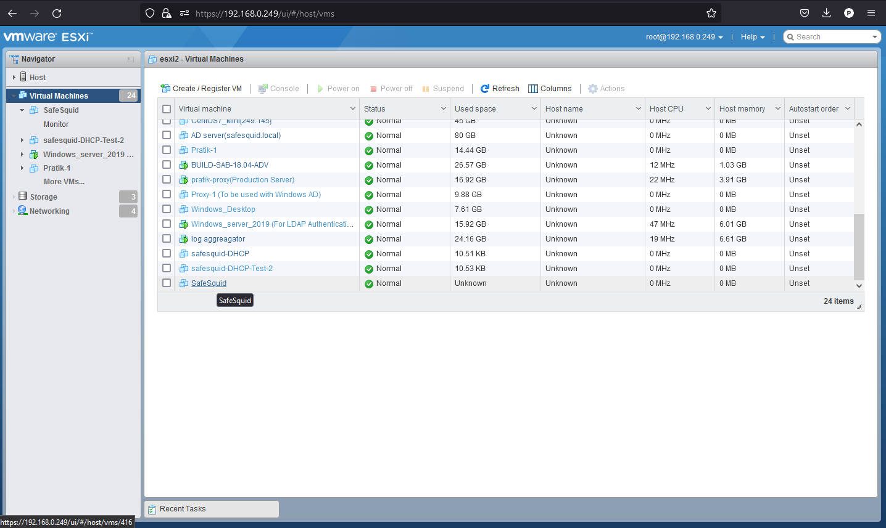
Task: Click the search magnifier icon
Action: 790,37
